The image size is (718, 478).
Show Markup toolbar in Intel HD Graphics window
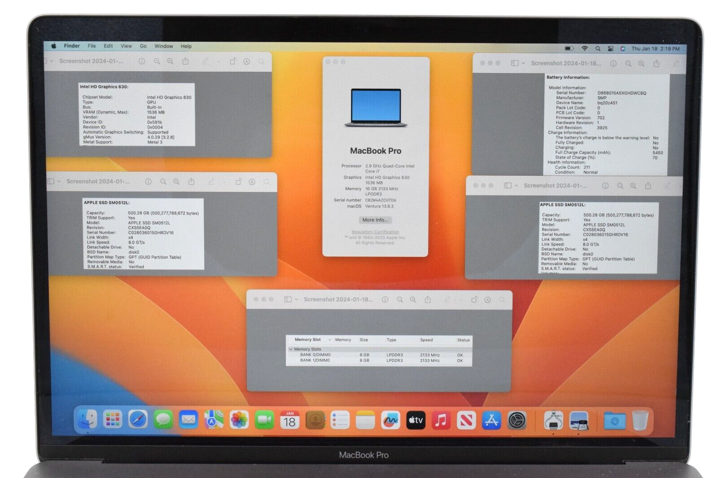(246, 61)
